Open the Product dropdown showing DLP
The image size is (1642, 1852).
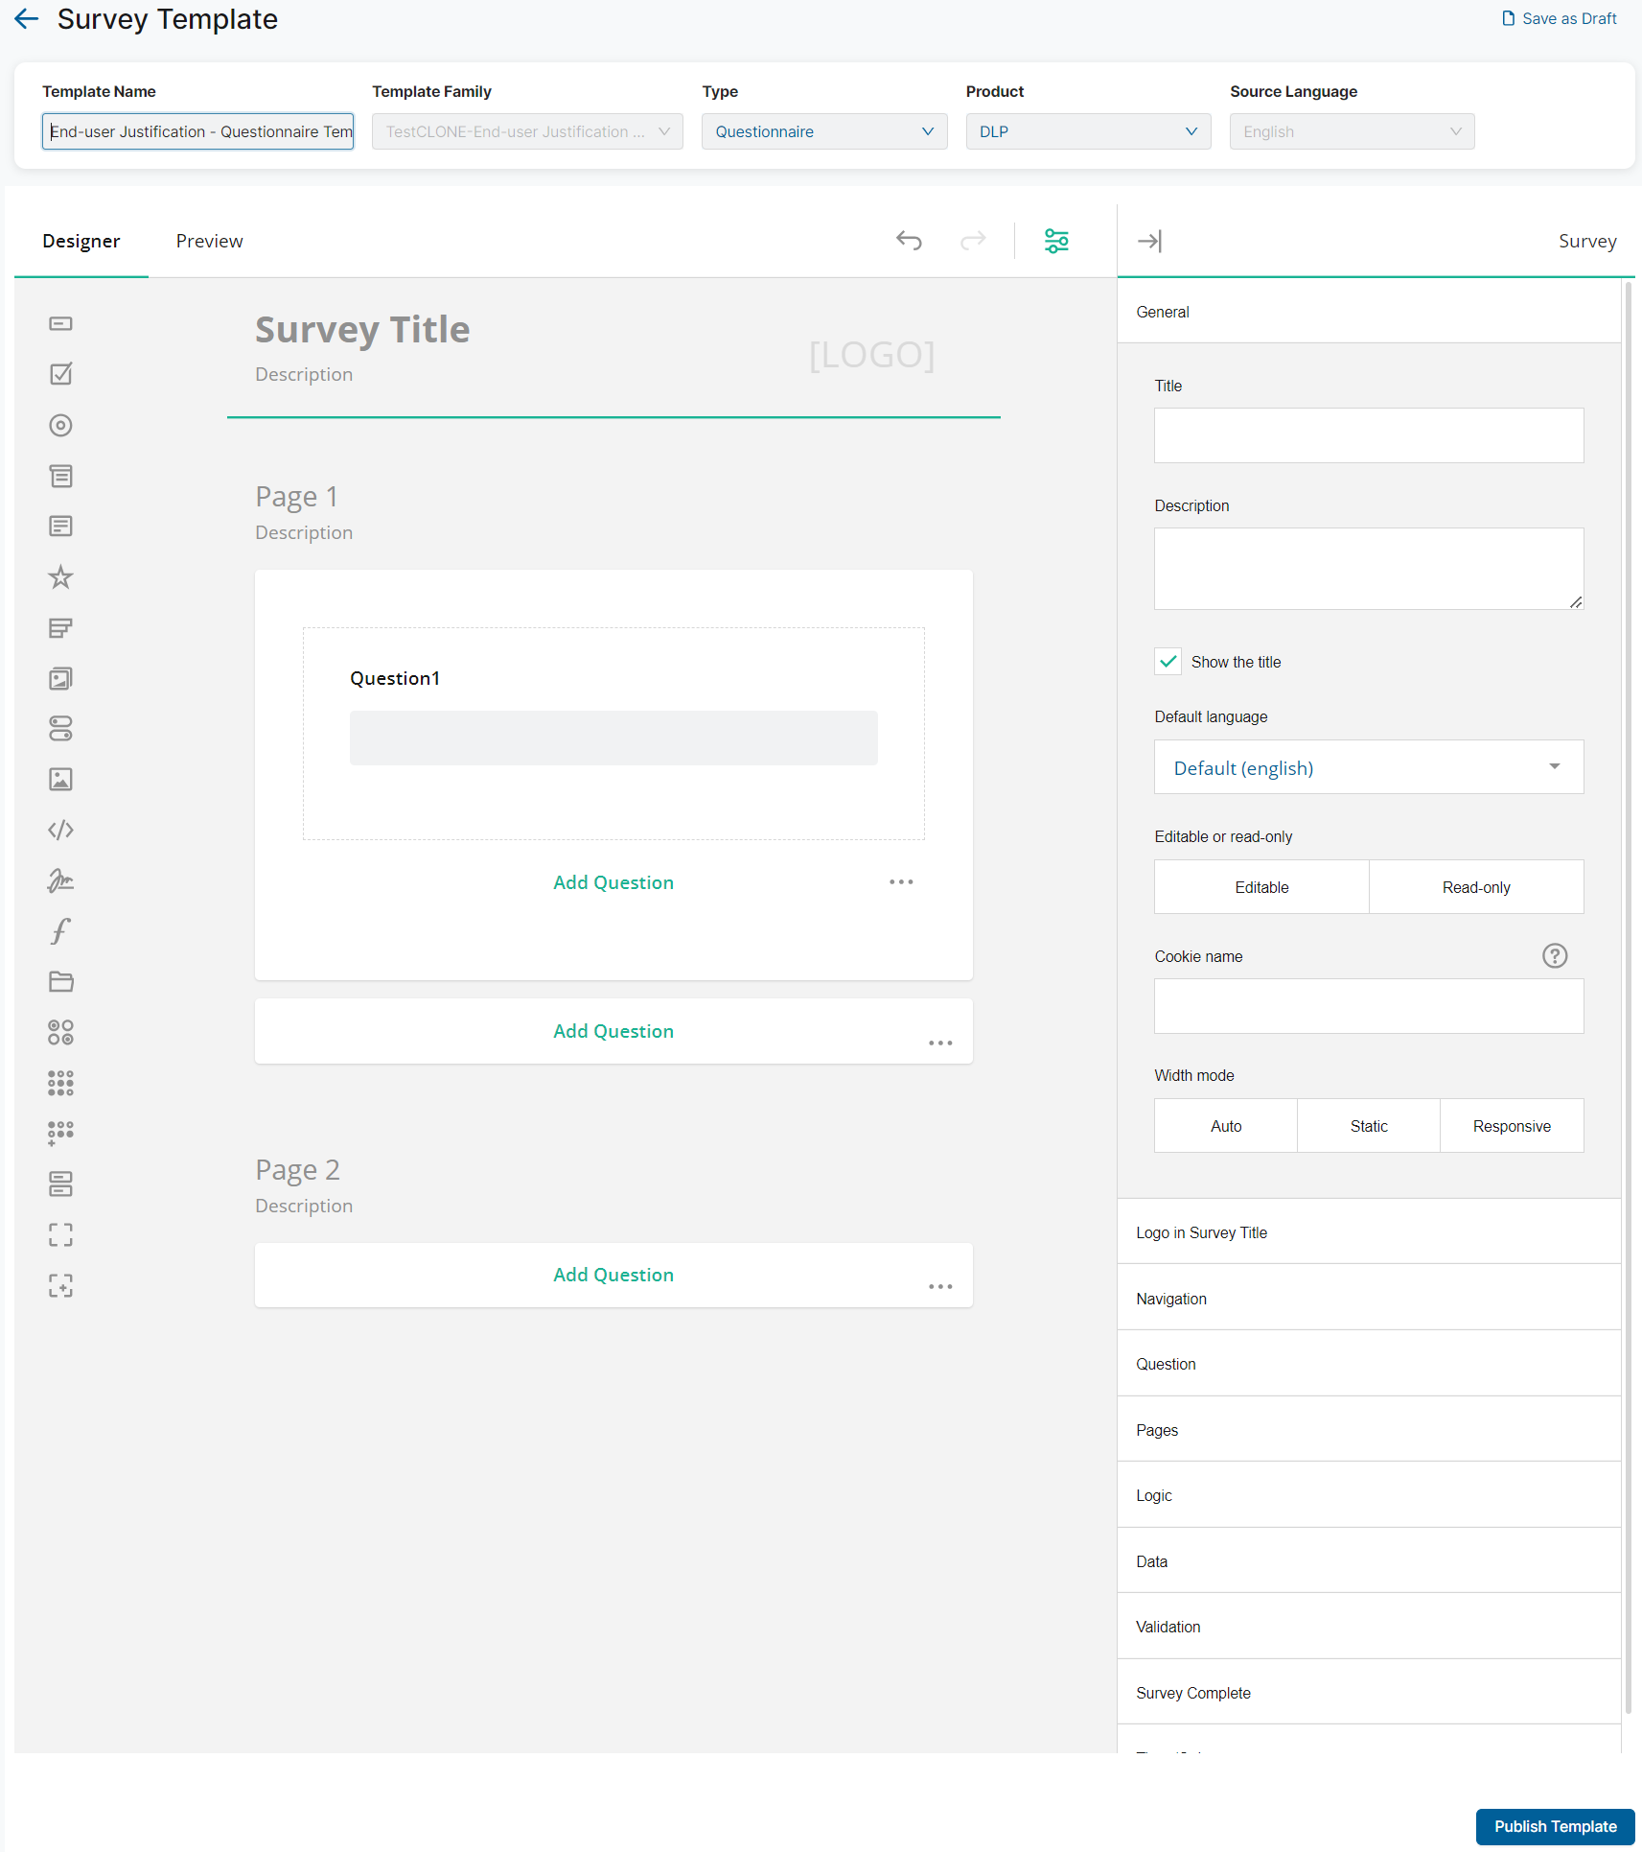(x=1088, y=131)
